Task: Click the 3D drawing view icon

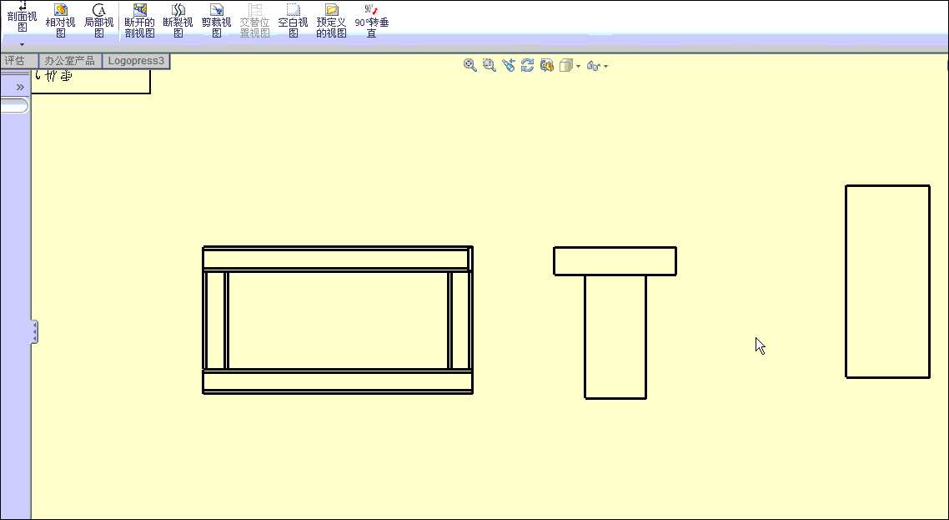Action: click(546, 65)
